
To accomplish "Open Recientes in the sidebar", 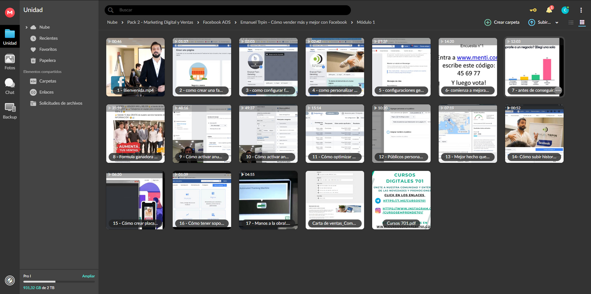I will click(x=48, y=38).
